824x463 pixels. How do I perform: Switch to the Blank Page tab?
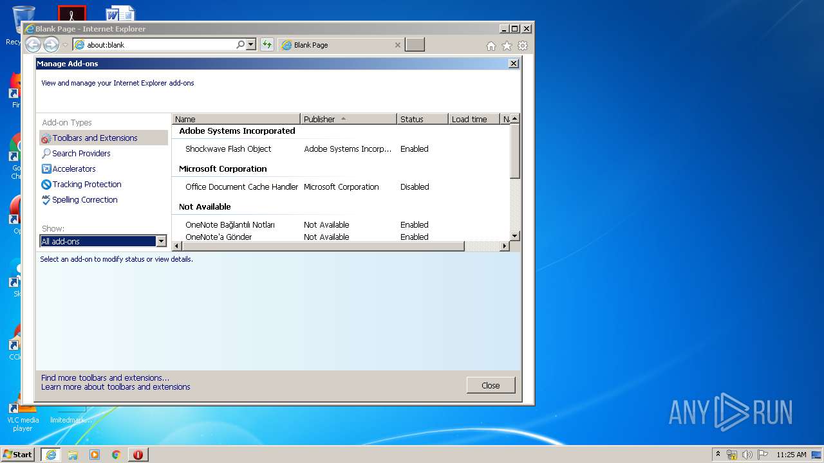(341, 45)
